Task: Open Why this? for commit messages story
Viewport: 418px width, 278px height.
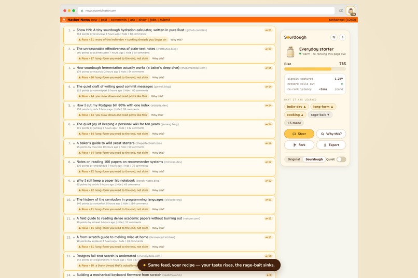Action: point(157,96)
